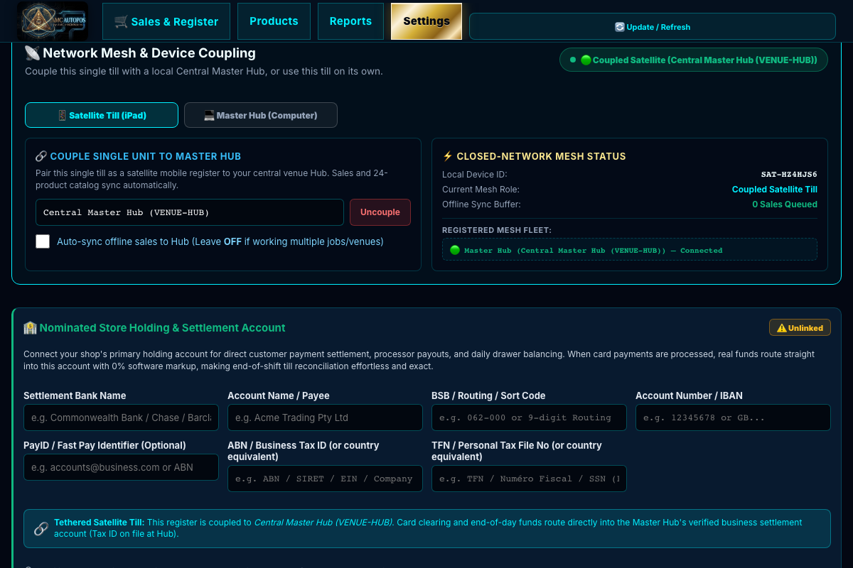Click the warning triangle icon in the Unlinked badge
This screenshot has width=853, height=568.
click(x=782, y=328)
